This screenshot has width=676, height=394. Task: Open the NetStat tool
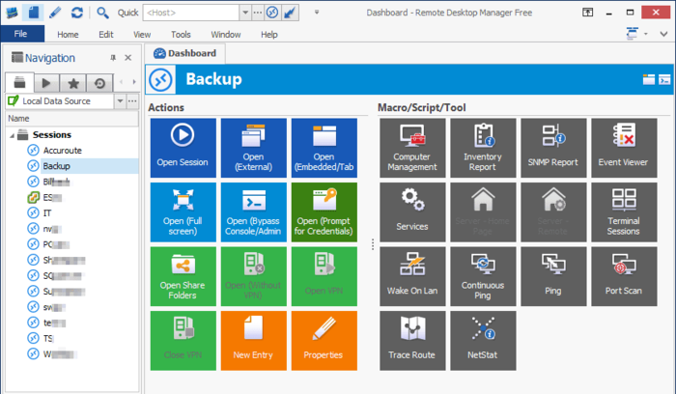(483, 339)
